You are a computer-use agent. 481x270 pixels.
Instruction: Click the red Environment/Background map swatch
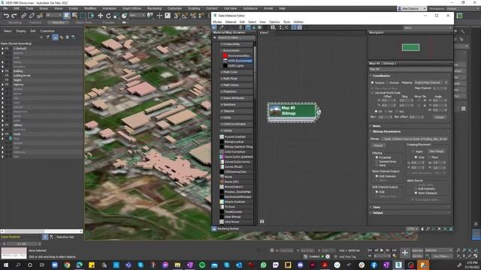[225, 55]
